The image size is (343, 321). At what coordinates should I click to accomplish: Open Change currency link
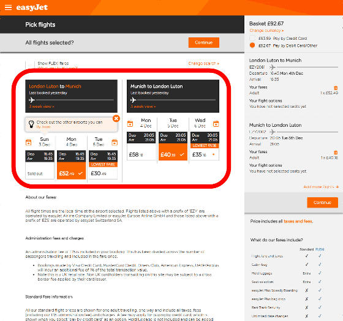[x=266, y=31]
